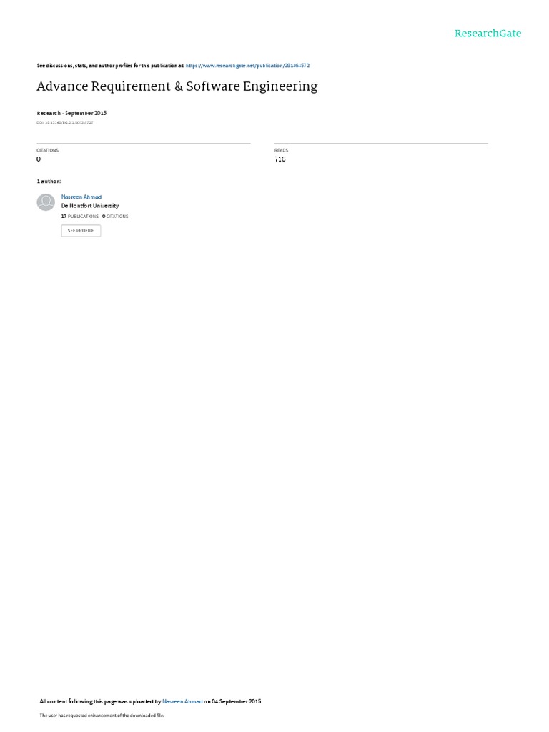The image size is (549, 732).
Task: Click the author's gray avatar icon
Action: click(x=46, y=202)
